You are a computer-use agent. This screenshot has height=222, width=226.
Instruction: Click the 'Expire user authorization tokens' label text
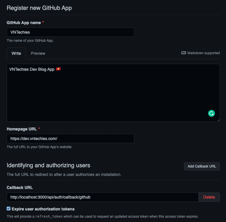click(x=43, y=209)
